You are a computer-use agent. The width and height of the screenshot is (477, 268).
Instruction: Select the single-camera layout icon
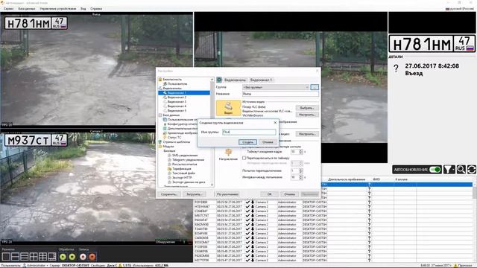(6, 257)
